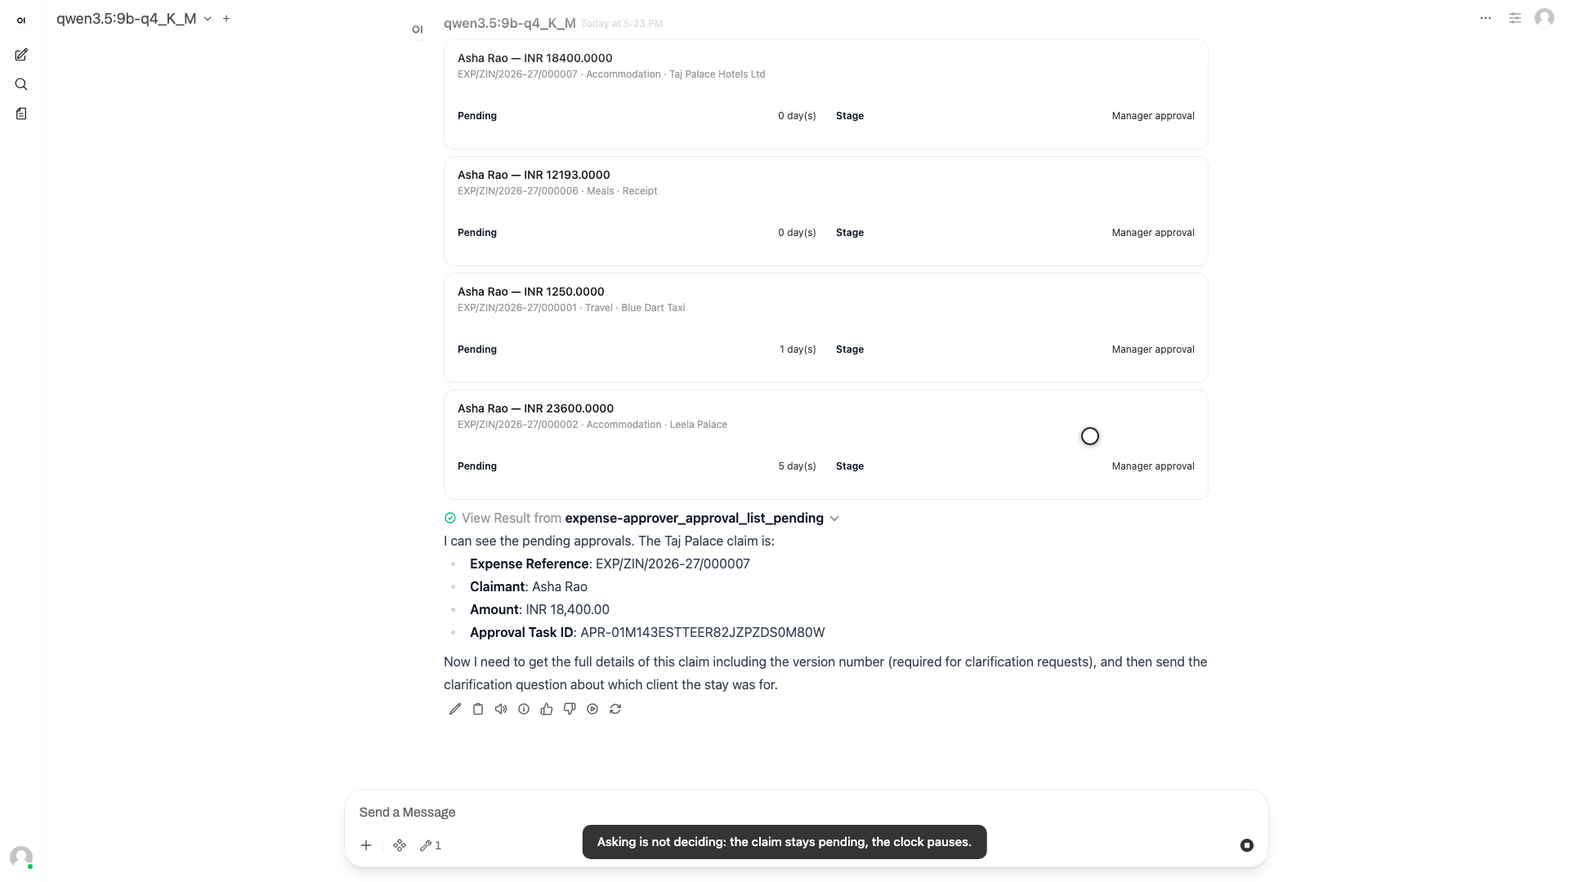Image resolution: width=1569 pixels, height=882 pixels.
Task: Regenerate the response
Action: [615, 709]
